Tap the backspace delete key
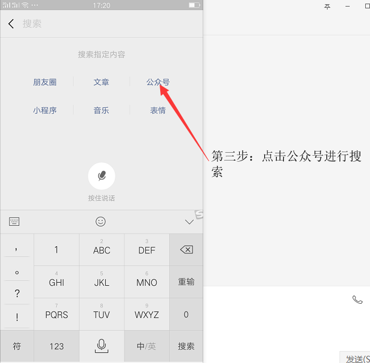The height and width of the screenshot is (363, 370). (x=186, y=250)
